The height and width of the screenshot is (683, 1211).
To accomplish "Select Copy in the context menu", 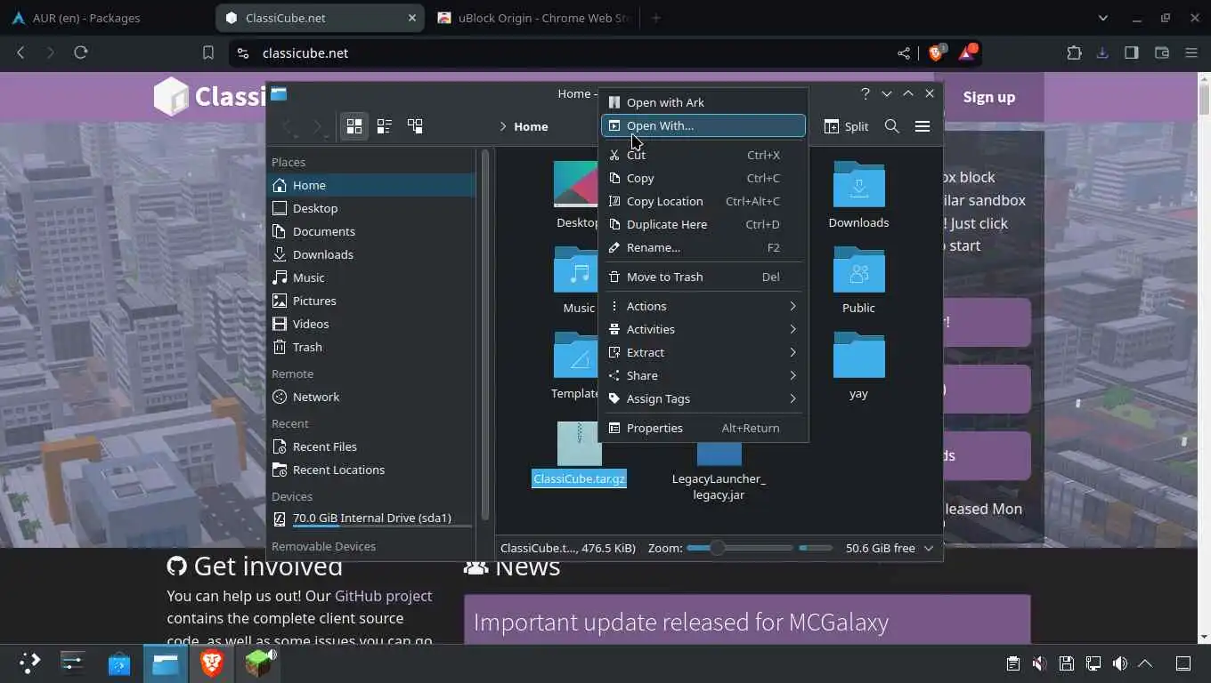I will point(703,178).
